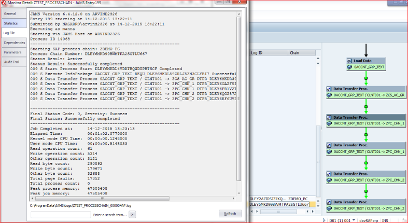Click the log scroll-down arrow
Screen dimensions: 408x223
point(238,193)
